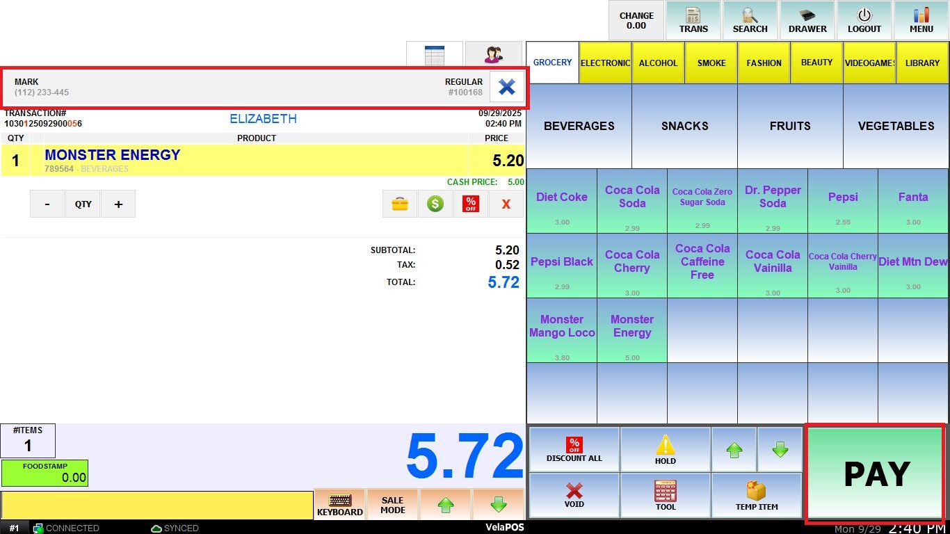Click the SEARCH magnifier icon
The height and width of the screenshot is (534, 950).
tap(750, 20)
